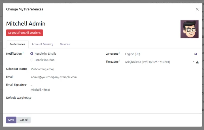Screen dimensions: 204x130
Task: Select the Handle by Emails option
Action: pyautogui.click(x=32, y=54)
